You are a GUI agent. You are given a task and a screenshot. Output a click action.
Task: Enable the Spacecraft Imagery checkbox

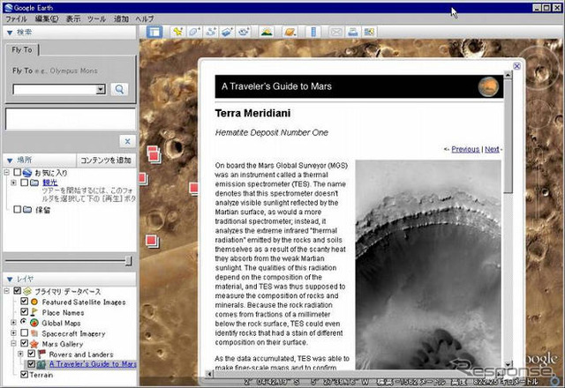pos(24,332)
